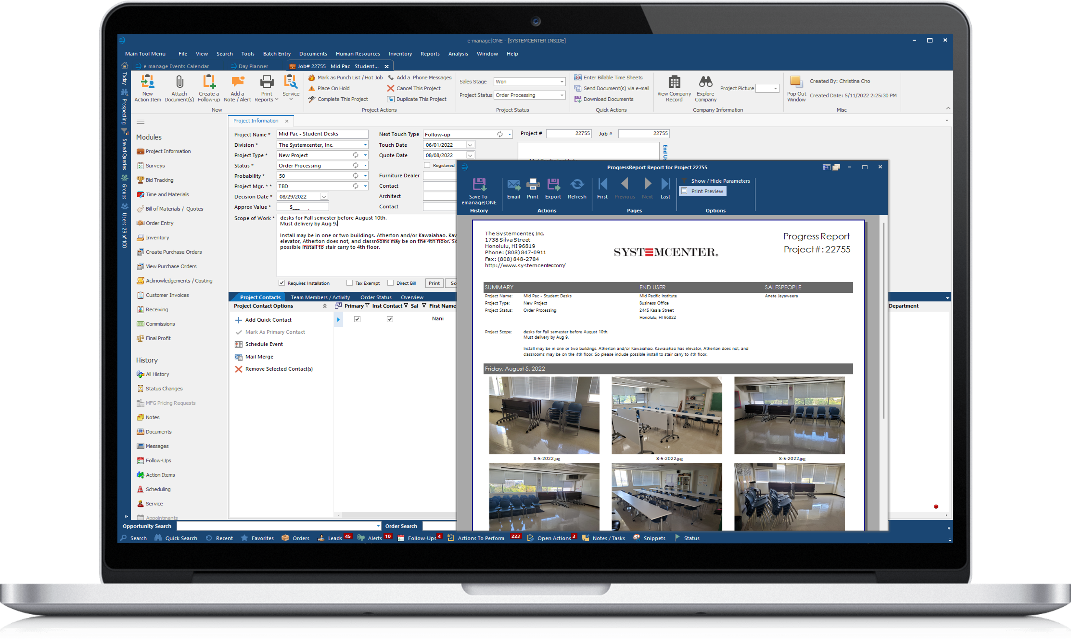Click Duplicate This Project

pos(417,99)
